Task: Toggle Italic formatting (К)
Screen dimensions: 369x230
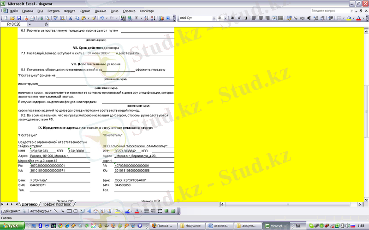Action: click(239, 18)
